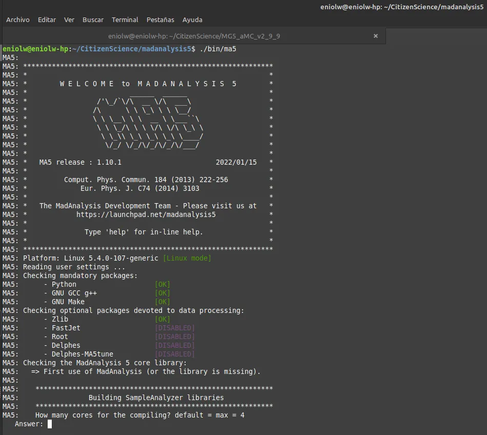
Task: Click 'The MadAnalysis Development Team' line
Action: [148, 206]
